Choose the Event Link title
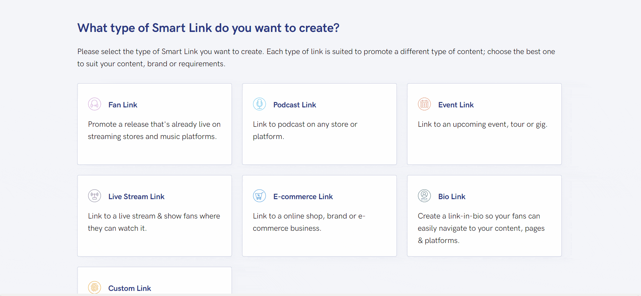641x296 pixels. pos(456,105)
